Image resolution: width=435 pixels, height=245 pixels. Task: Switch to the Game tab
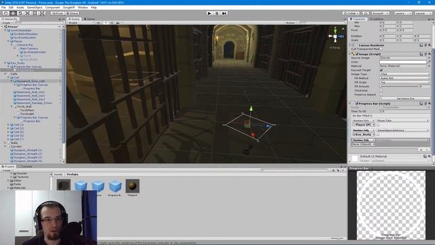coord(90,19)
